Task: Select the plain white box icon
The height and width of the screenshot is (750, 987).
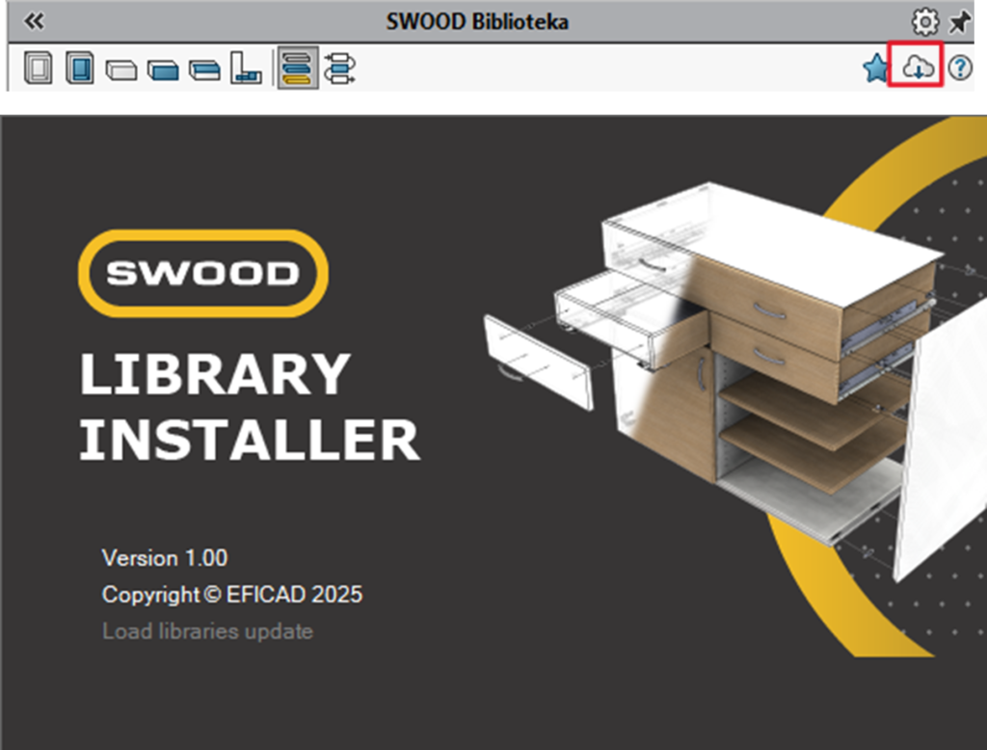Action: 121,69
